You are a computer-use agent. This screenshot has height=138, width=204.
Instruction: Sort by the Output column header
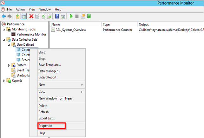pyautogui.click(x=170, y=24)
